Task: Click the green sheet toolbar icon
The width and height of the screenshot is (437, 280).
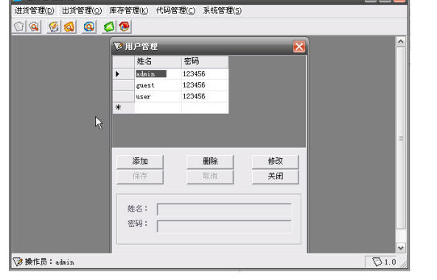Action: [109, 26]
